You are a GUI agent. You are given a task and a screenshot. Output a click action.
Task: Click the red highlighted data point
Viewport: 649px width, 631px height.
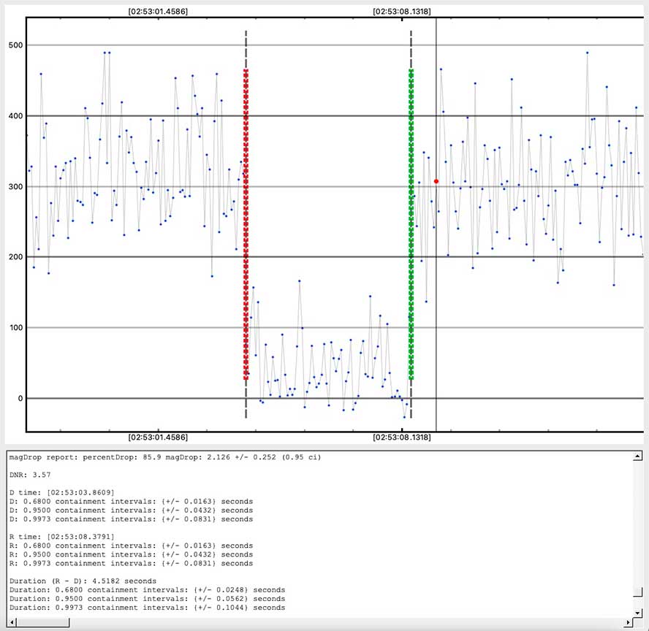tap(436, 181)
